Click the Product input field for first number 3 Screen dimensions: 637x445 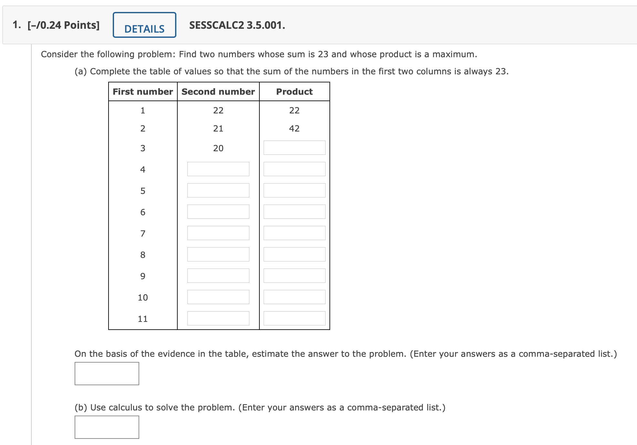click(x=294, y=148)
